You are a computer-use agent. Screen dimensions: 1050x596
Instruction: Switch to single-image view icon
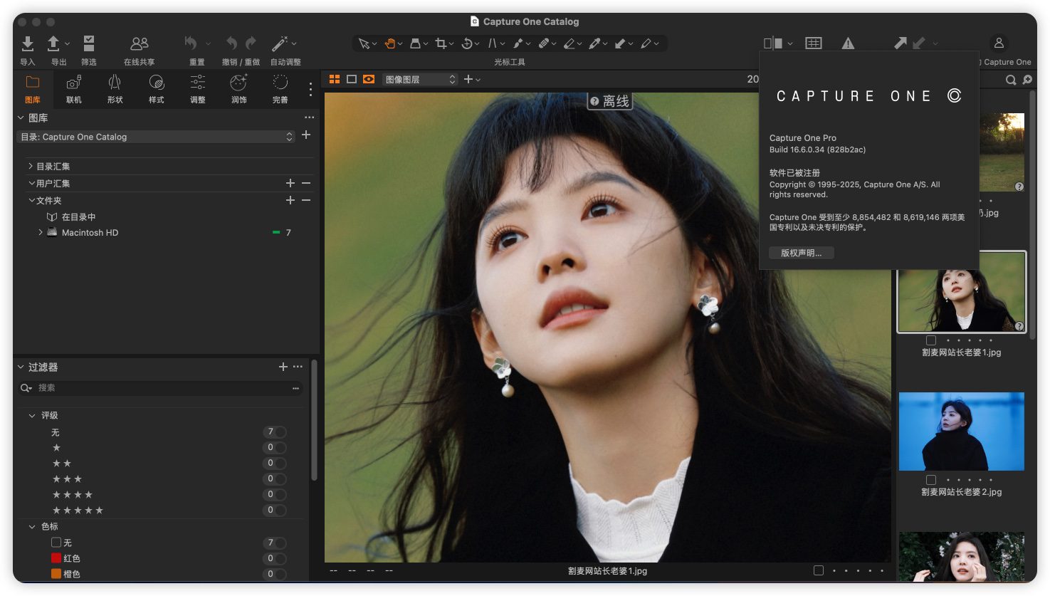pos(352,79)
